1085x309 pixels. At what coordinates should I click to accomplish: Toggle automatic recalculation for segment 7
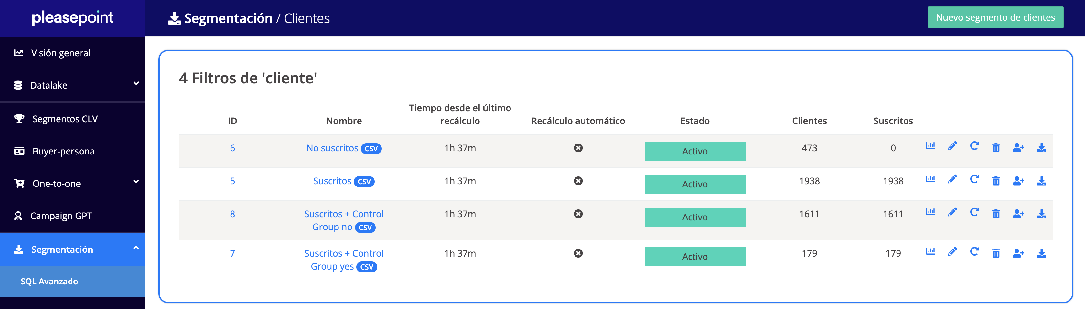tap(578, 253)
